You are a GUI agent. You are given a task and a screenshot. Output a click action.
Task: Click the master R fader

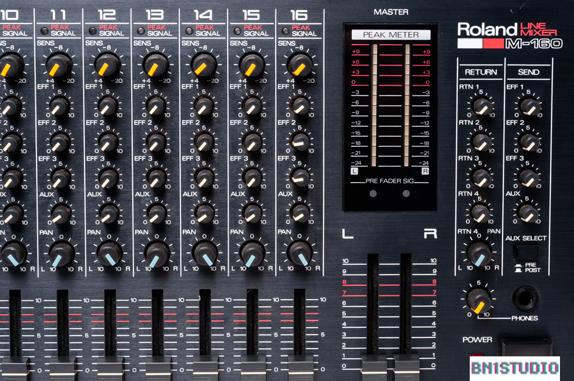coord(406,364)
